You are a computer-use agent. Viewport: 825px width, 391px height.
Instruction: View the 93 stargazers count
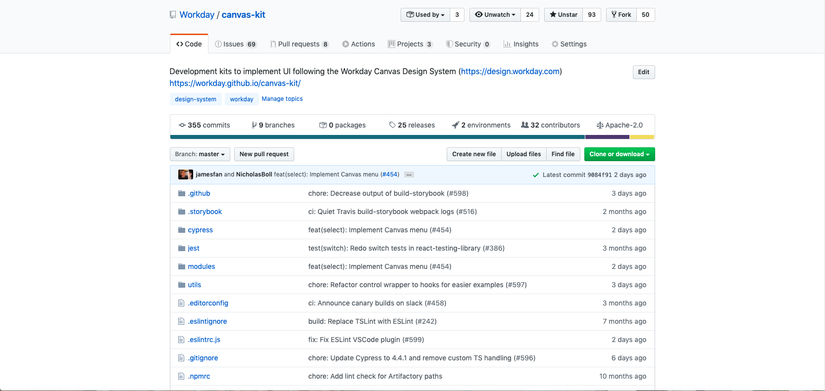pos(592,15)
